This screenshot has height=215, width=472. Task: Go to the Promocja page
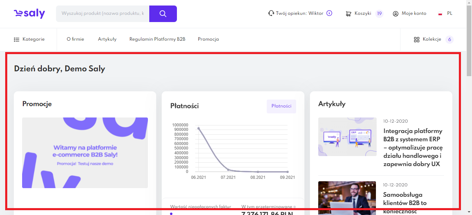pyautogui.click(x=208, y=39)
